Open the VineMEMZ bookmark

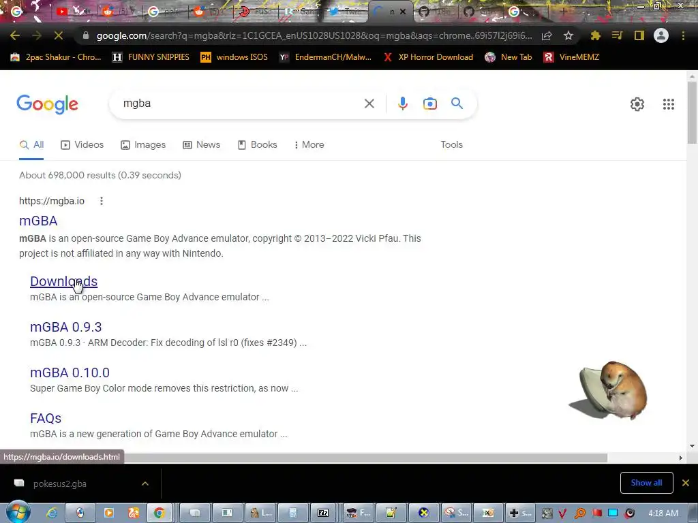pos(572,57)
